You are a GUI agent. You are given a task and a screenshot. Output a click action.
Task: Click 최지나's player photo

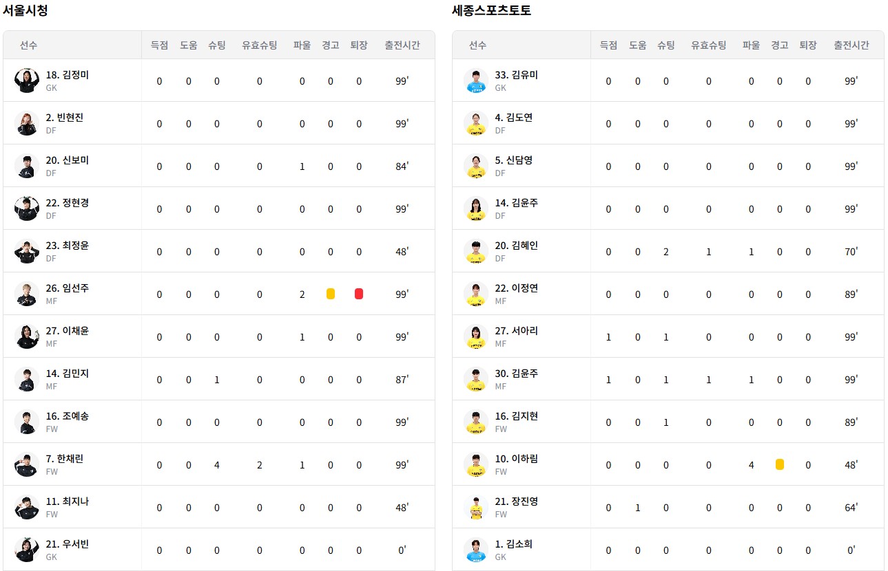click(x=27, y=507)
